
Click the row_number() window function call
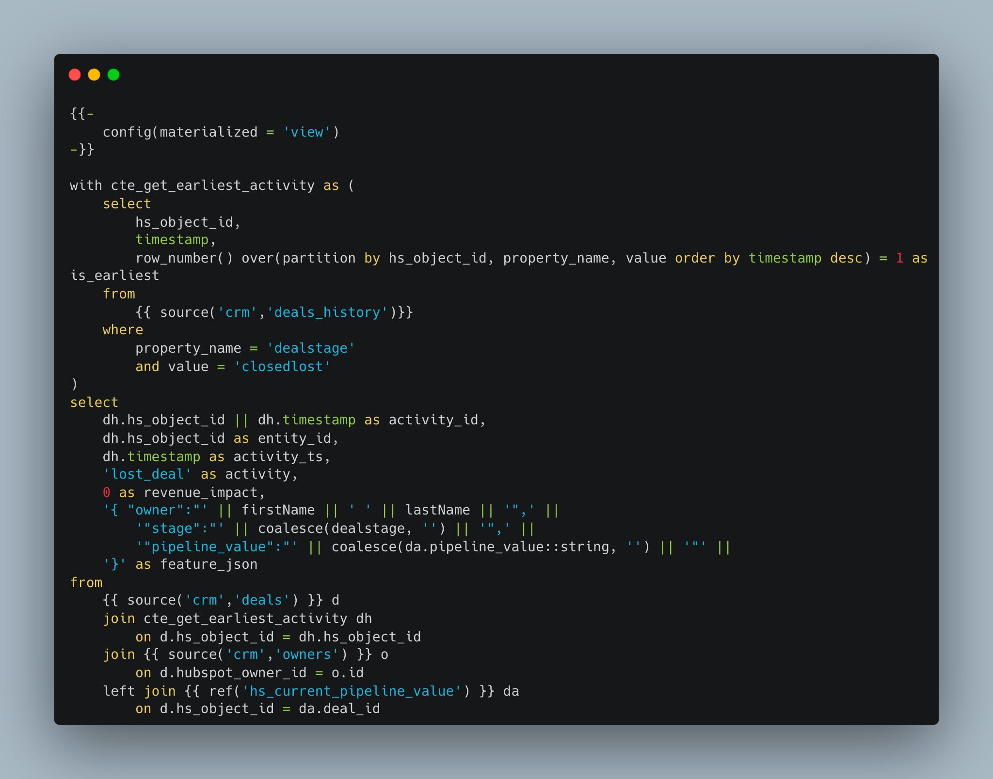[x=184, y=258]
